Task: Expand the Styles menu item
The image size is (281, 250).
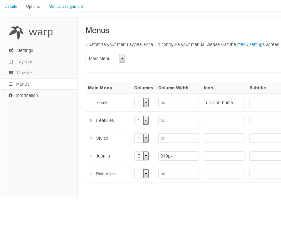Action: [x=91, y=138]
